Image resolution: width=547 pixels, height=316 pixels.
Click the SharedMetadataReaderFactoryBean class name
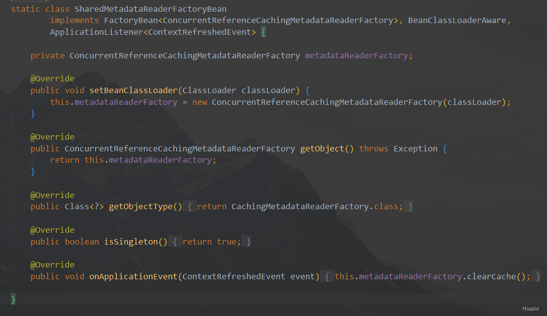(x=150, y=9)
